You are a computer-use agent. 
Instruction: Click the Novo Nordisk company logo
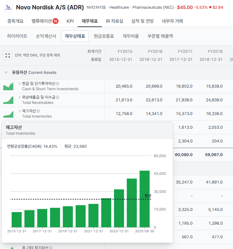[x=8, y=7]
